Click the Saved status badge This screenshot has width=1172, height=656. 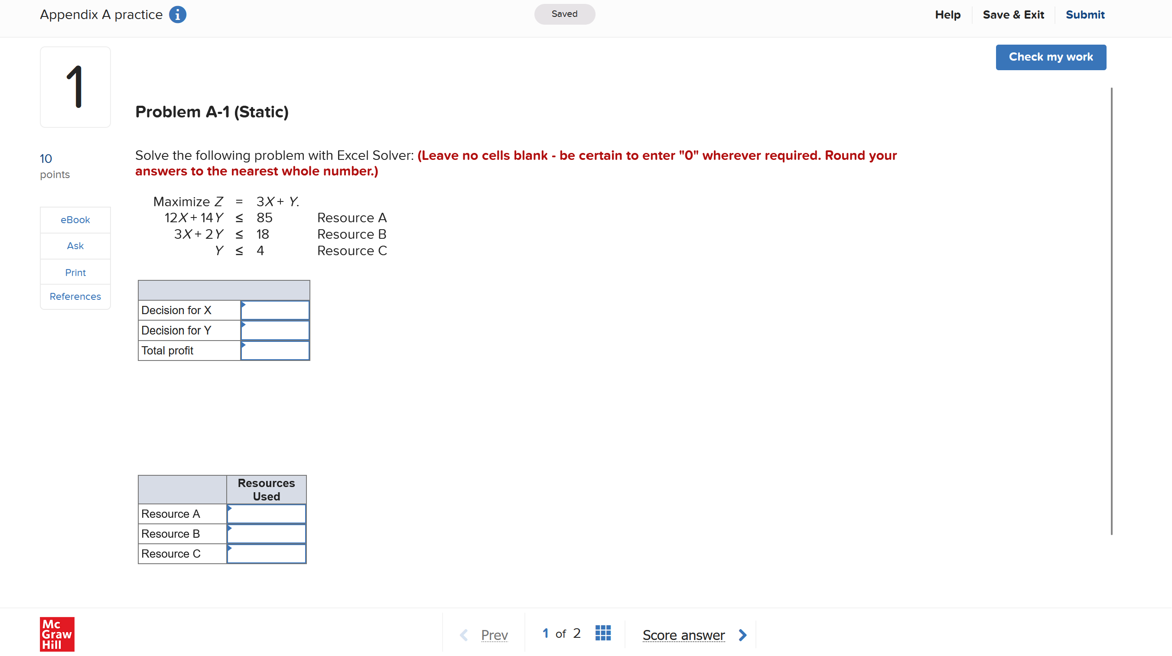click(x=564, y=14)
